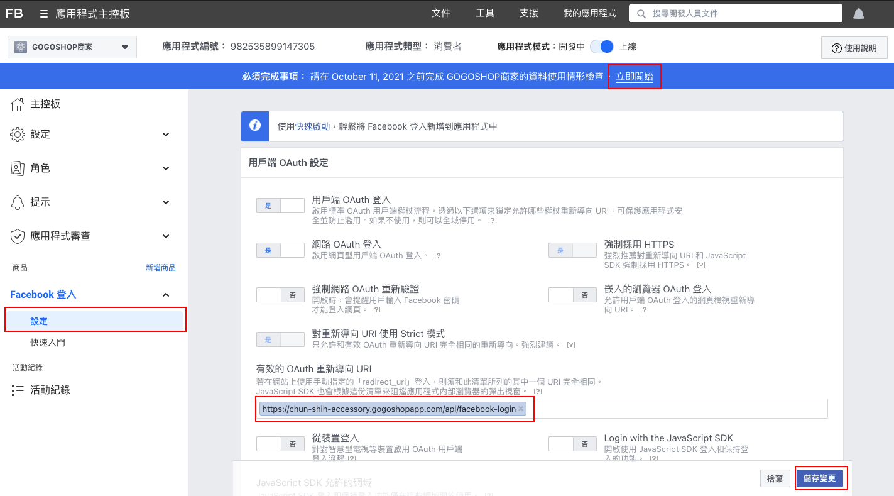Open help tooltip for 嵌入的瀏覽器 OAuth 登入
The height and width of the screenshot is (496, 894).
645,311
